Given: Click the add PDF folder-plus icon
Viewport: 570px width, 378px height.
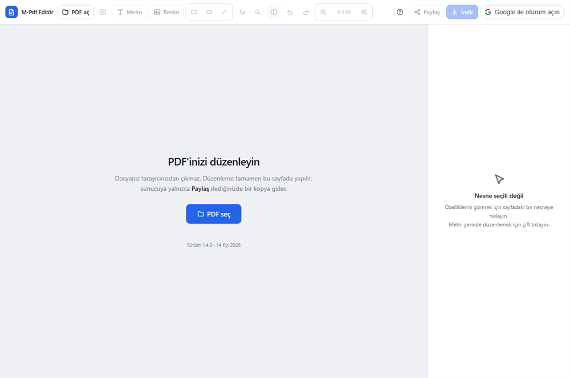Looking at the screenshot, I should (x=103, y=12).
